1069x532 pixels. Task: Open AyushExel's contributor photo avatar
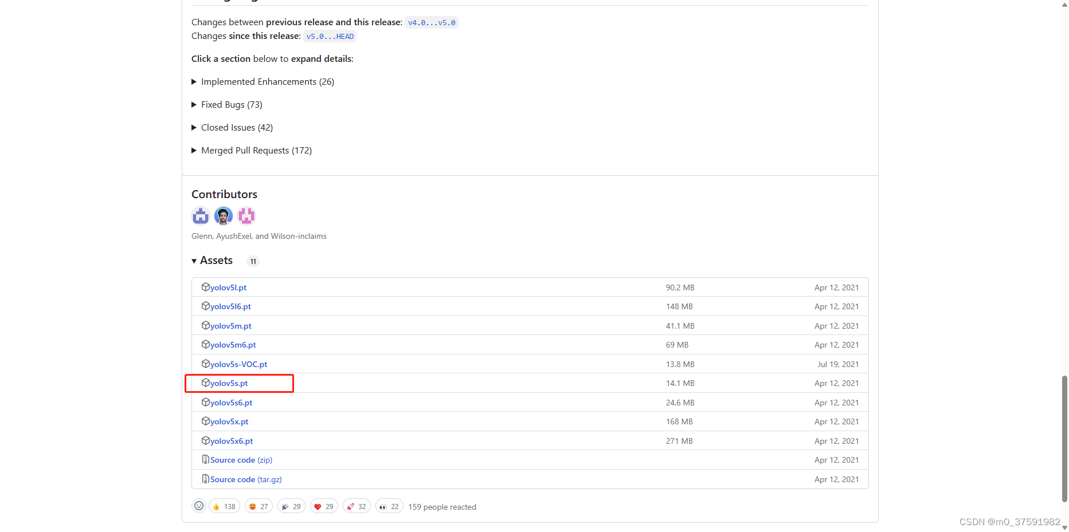224,216
